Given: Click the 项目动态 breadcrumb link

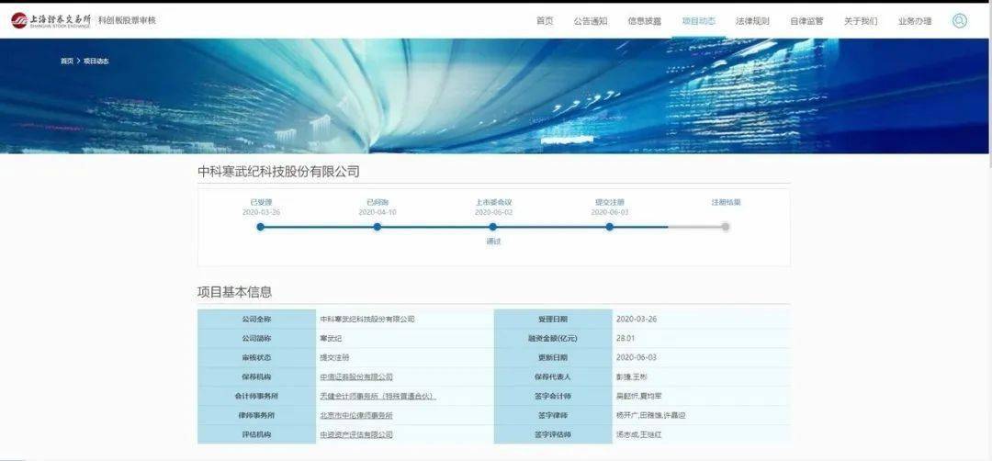Looking at the screenshot, I should [x=96, y=62].
